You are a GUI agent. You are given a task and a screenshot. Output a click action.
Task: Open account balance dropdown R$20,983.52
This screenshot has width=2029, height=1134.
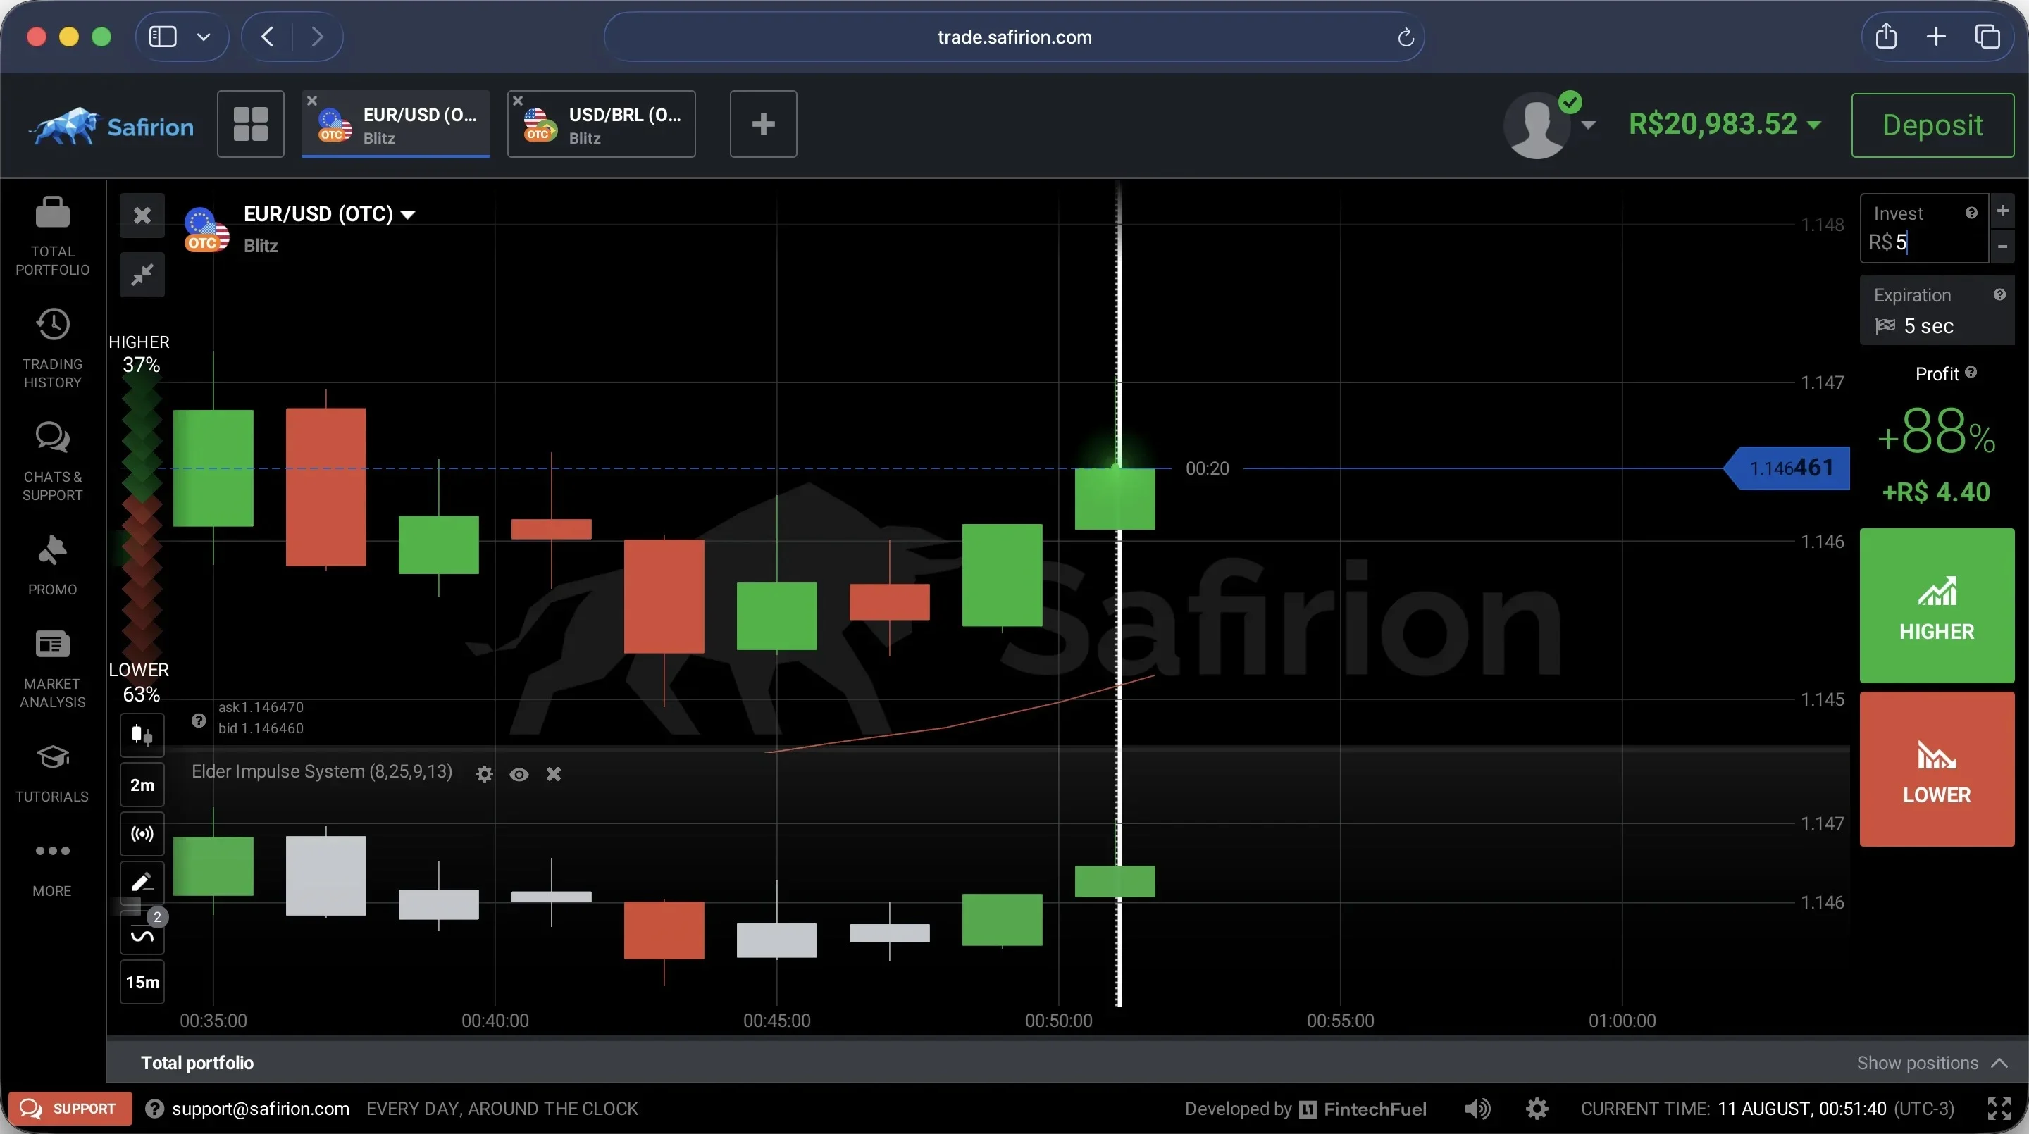point(1724,124)
